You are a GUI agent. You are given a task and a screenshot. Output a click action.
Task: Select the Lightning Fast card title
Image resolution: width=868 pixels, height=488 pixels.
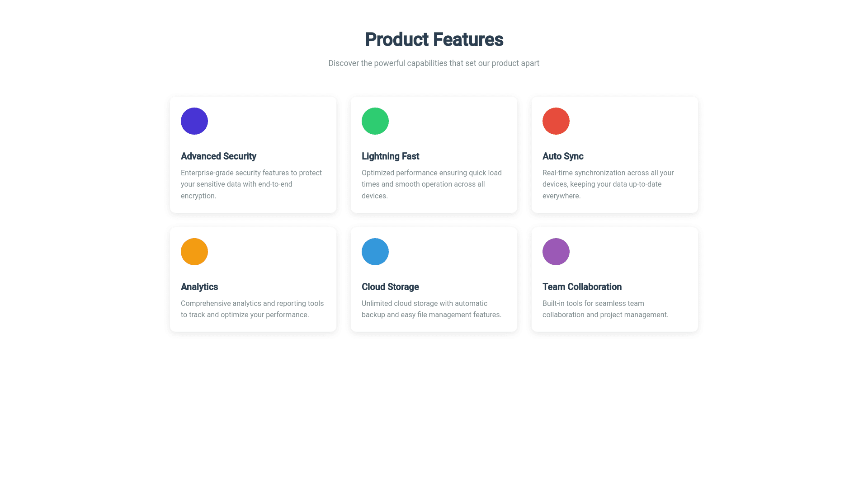390,156
